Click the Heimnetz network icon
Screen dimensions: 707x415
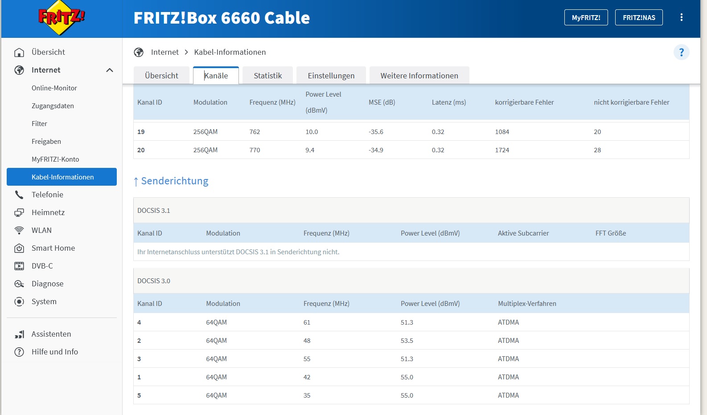coord(19,212)
